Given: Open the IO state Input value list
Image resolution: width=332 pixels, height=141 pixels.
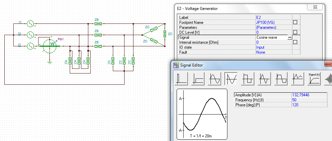Looking at the screenshot, I should click(272, 47).
